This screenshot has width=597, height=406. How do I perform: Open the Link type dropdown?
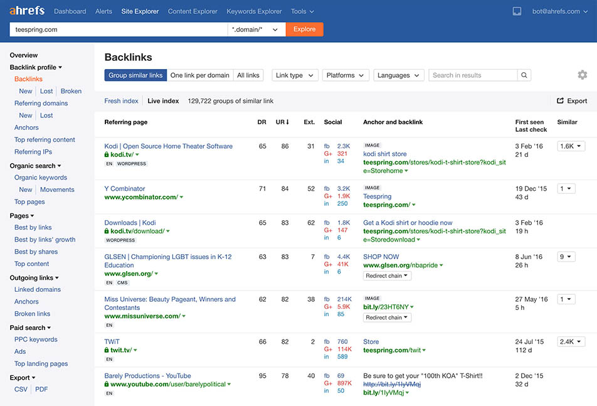pyautogui.click(x=295, y=75)
